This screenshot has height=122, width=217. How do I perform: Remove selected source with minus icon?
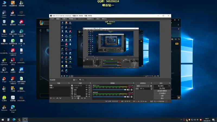(75, 98)
